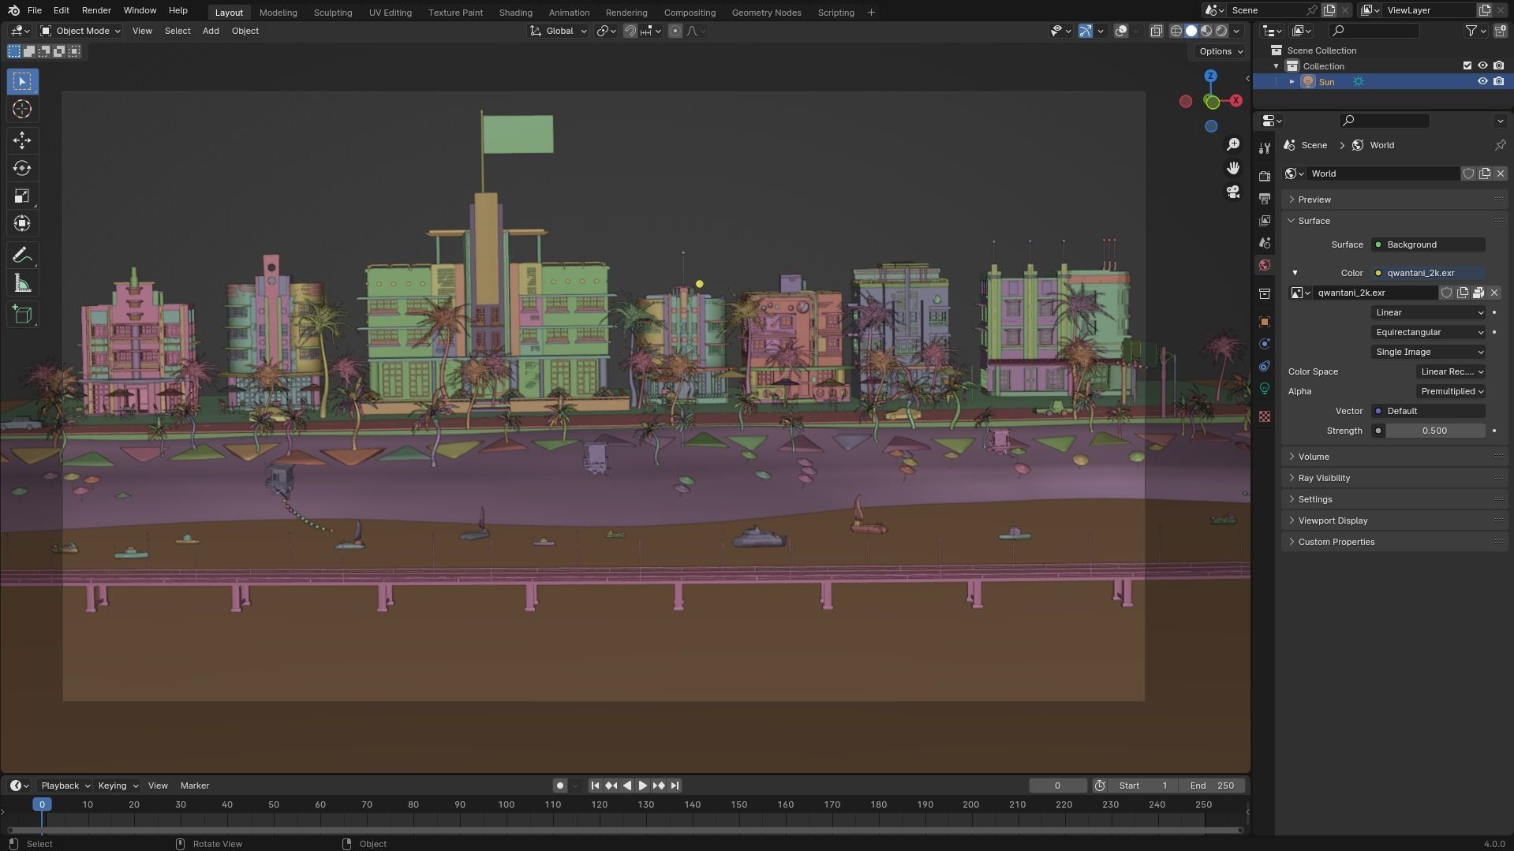The width and height of the screenshot is (1514, 851).
Task: Open Playback popover in timeline
Action: [x=65, y=786]
